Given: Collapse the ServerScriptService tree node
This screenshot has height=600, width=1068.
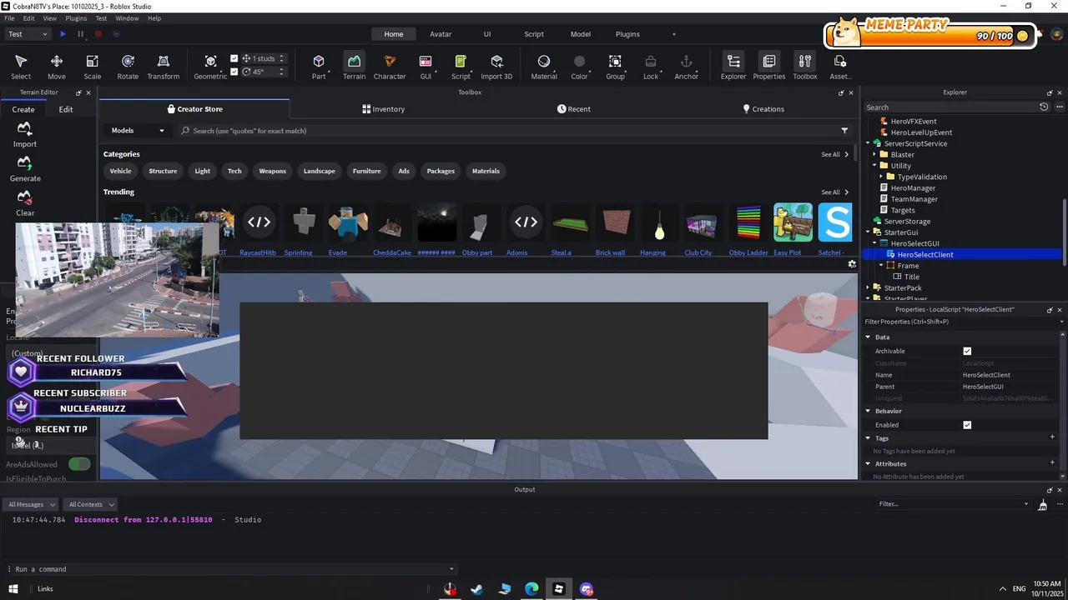Looking at the screenshot, I should tap(868, 143).
